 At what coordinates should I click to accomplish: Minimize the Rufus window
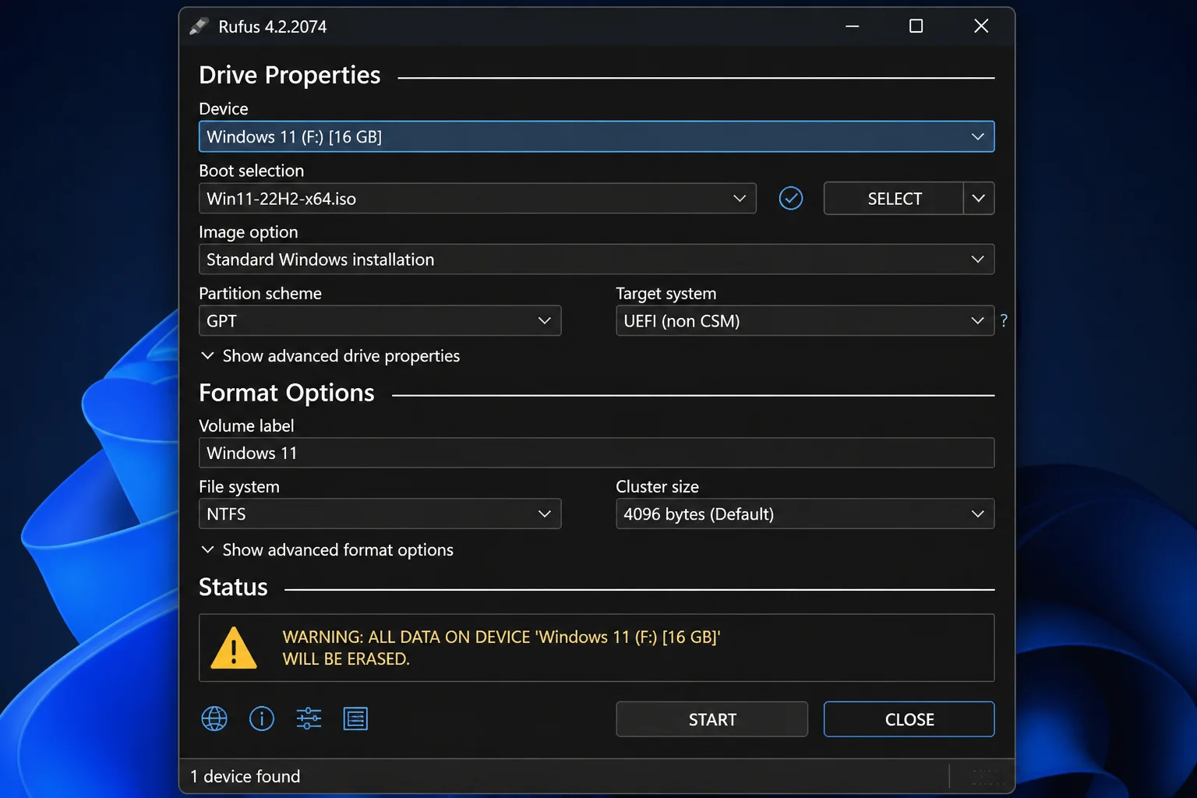[853, 26]
